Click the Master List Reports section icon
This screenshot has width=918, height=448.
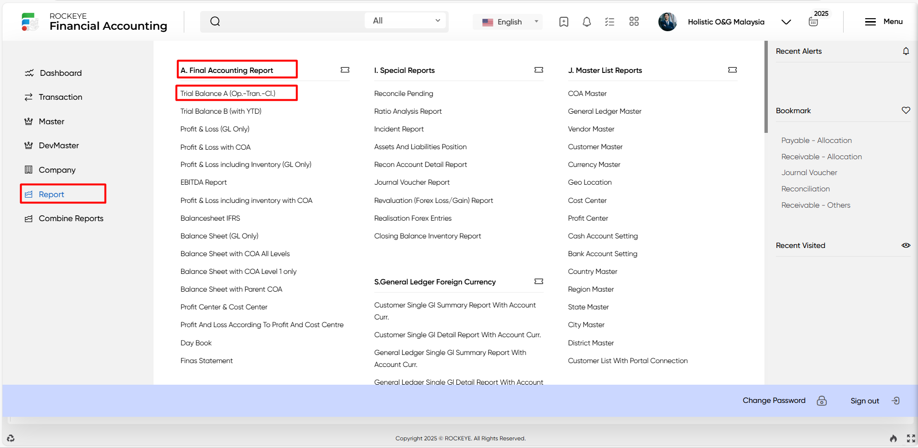pyautogui.click(x=732, y=70)
